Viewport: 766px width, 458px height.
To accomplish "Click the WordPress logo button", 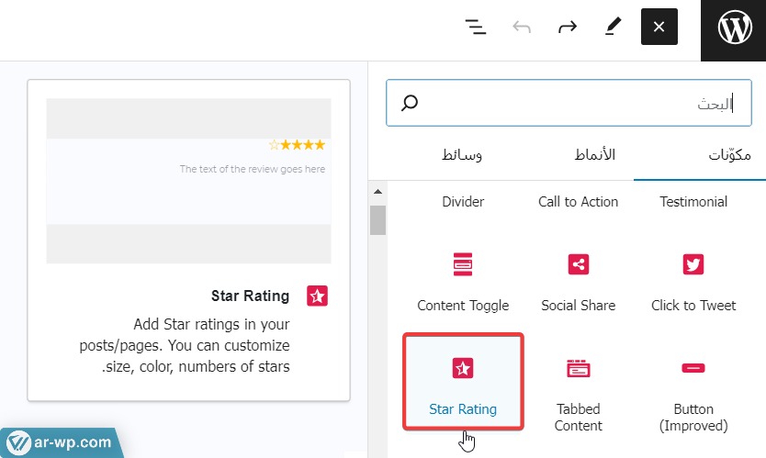I will [x=733, y=30].
